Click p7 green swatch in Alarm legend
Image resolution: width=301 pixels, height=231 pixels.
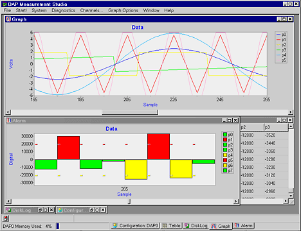coord(225,171)
